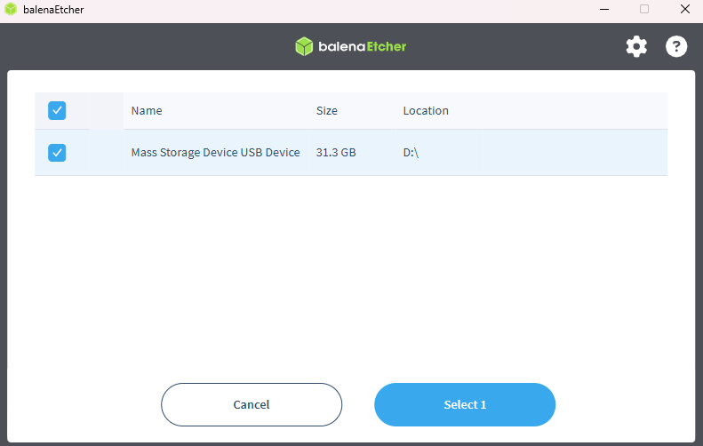703x446 pixels.
Task: Open the settings gear icon
Action: (636, 47)
